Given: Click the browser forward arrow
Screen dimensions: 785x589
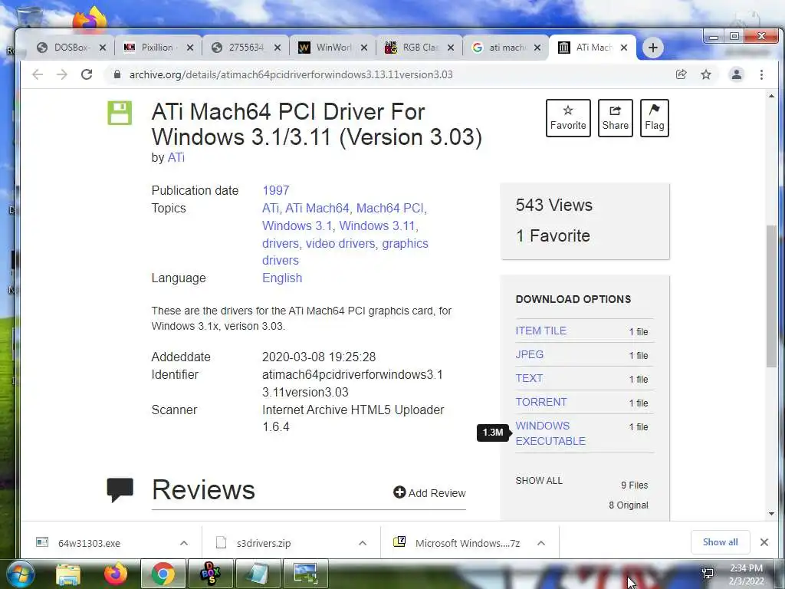Looking at the screenshot, I should tap(61, 74).
